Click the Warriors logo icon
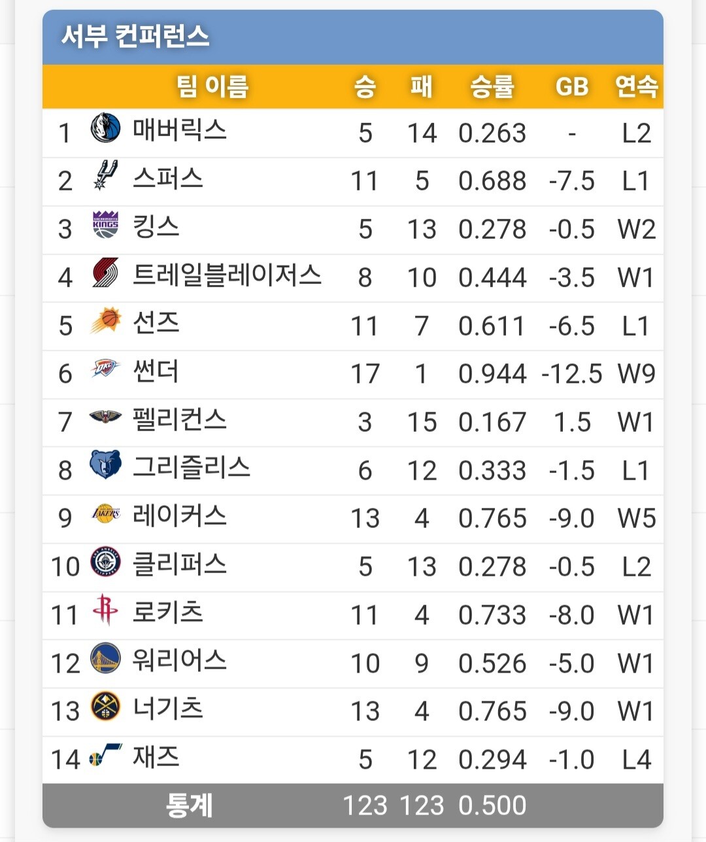This screenshot has height=842, width=706. point(105,658)
